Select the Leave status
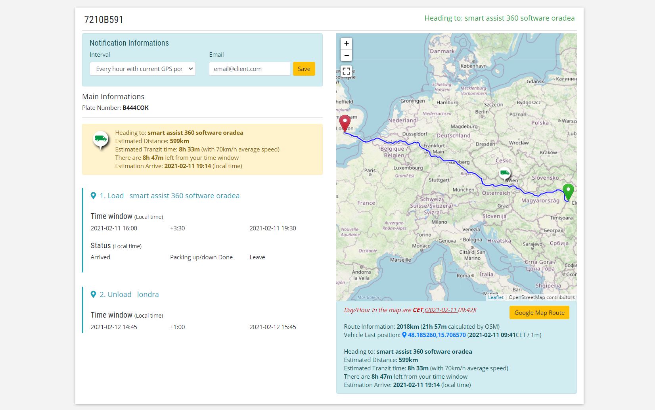The image size is (655, 410). coord(257,257)
